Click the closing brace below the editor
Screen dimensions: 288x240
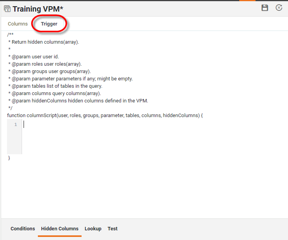[9, 158]
